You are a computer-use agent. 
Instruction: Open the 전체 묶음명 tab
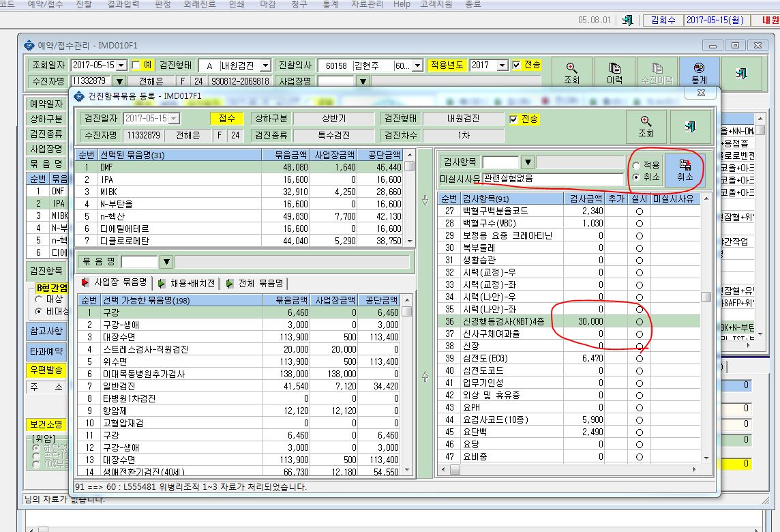(255, 283)
